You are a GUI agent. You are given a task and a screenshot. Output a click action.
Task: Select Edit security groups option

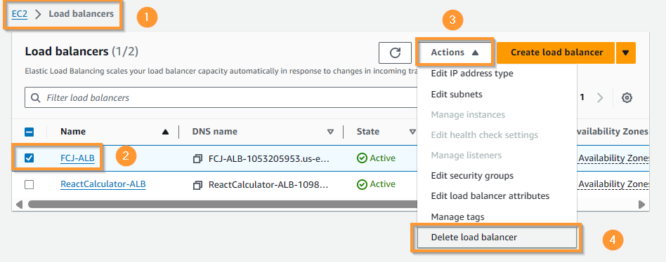[472, 176]
